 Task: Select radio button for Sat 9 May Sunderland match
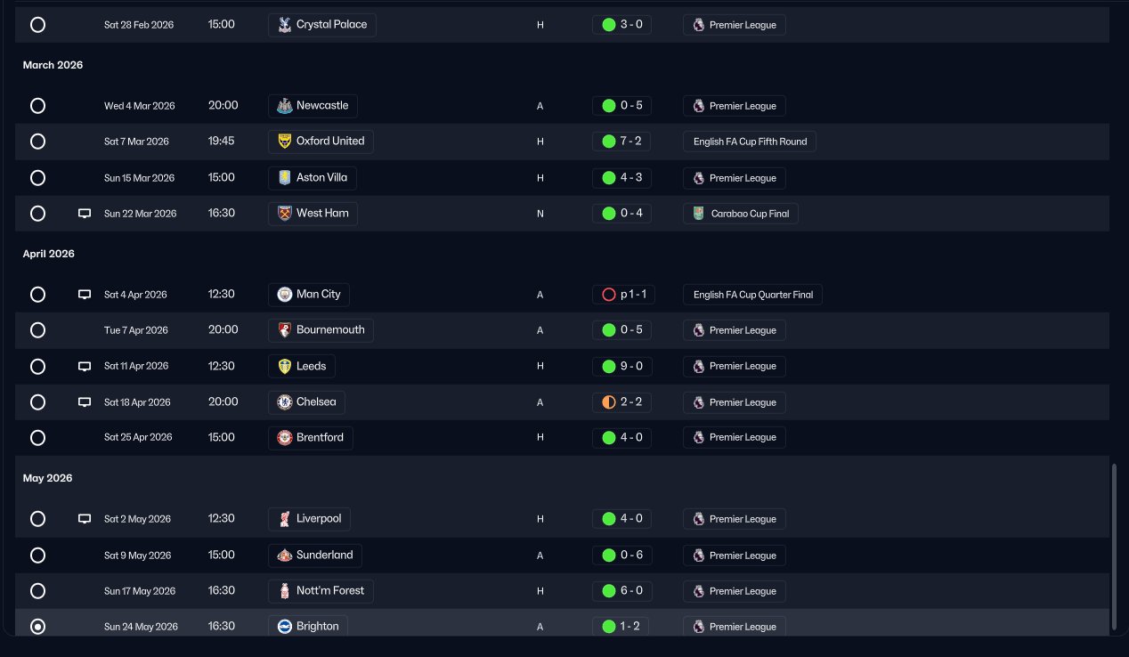pyautogui.click(x=37, y=556)
